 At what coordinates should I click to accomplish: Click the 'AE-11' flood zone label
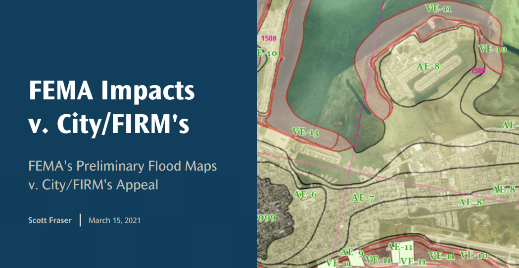coord(399,247)
